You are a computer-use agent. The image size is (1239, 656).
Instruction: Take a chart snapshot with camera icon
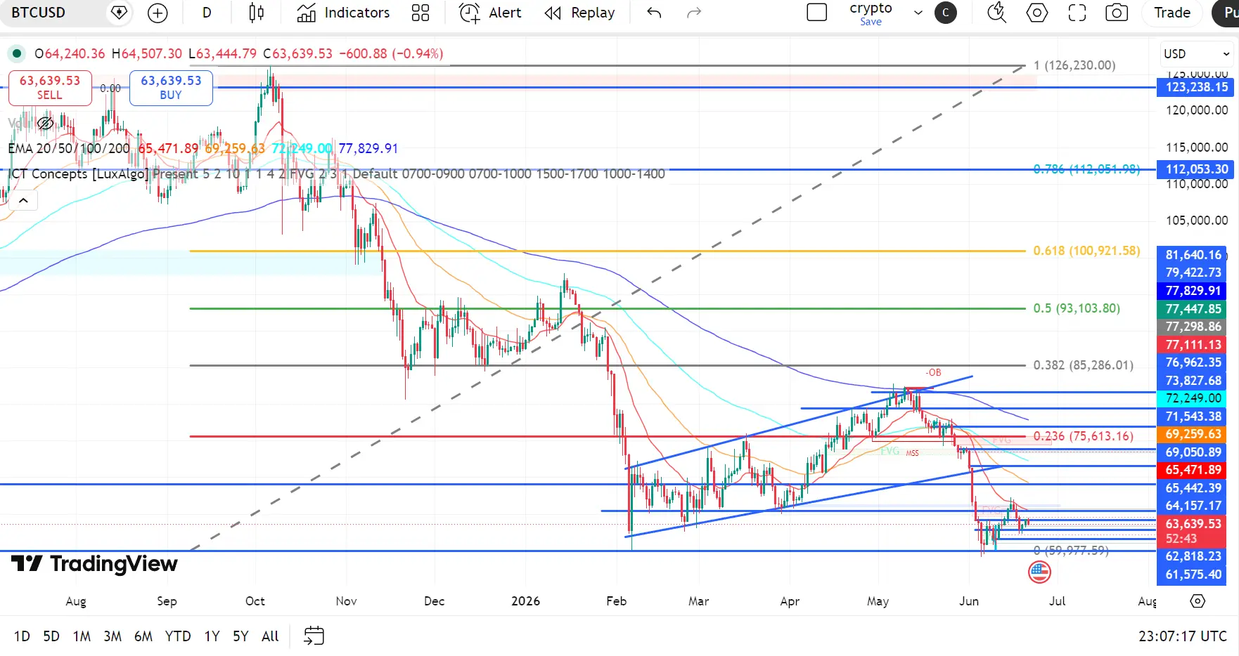coord(1117,13)
